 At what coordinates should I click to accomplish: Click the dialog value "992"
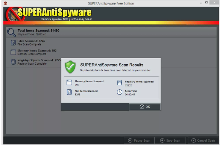point(77,85)
